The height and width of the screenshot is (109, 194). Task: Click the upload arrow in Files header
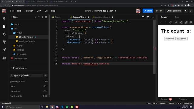[39, 17]
